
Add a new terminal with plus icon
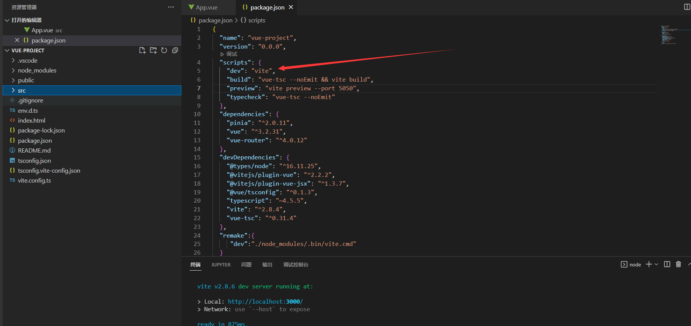click(649, 265)
